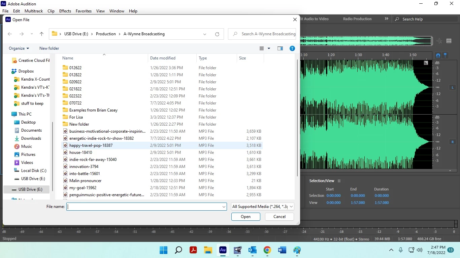Open the Effects menu
The height and width of the screenshot is (258, 460).
coord(65,11)
